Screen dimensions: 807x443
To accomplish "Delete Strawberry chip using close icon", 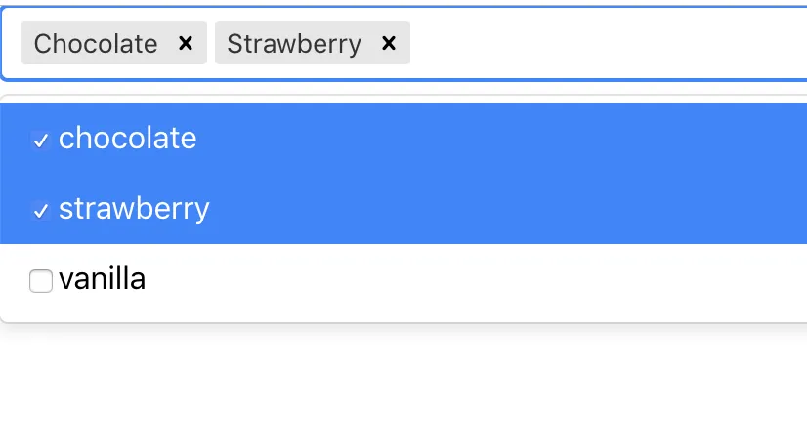I will 389,43.
